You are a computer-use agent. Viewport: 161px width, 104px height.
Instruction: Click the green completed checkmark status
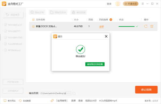[137, 26]
